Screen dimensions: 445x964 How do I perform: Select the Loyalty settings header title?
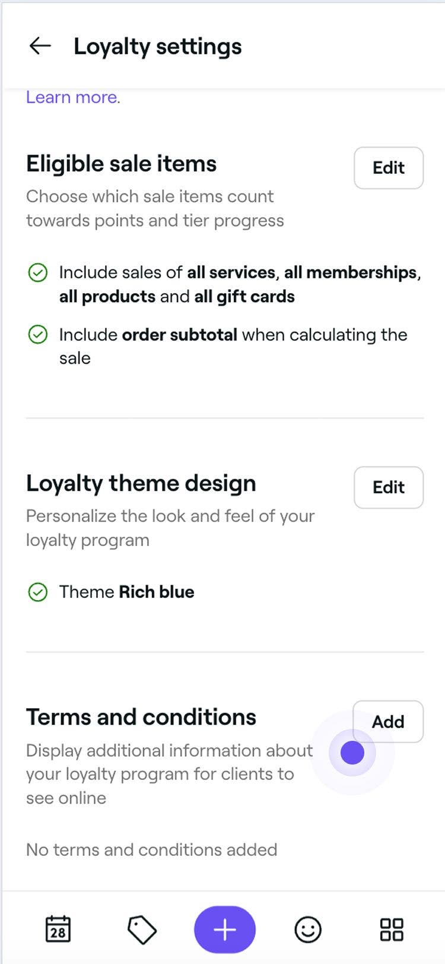(x=157, y=46)
